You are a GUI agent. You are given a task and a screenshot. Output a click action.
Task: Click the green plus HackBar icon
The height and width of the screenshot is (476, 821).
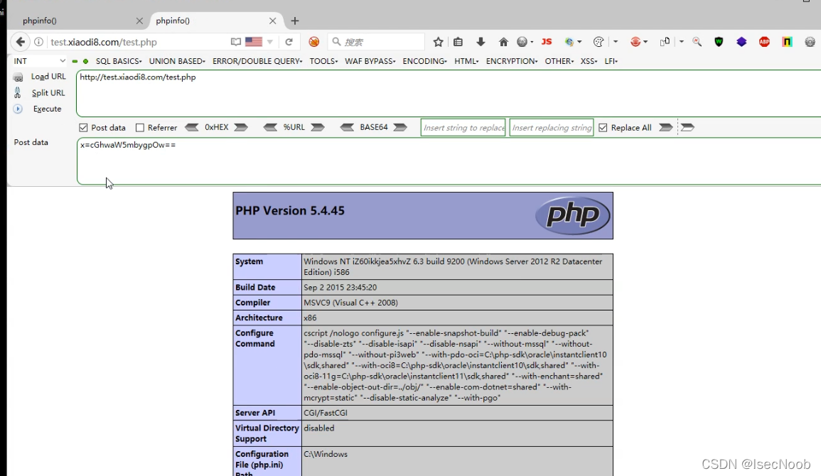(x=85, y=61)
